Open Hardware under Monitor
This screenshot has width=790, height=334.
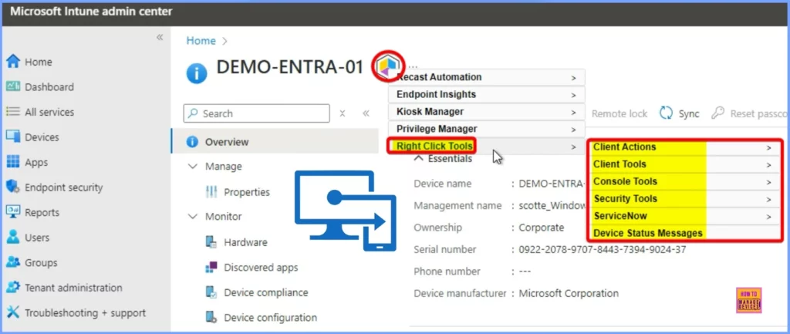click(x=245, y=242)
